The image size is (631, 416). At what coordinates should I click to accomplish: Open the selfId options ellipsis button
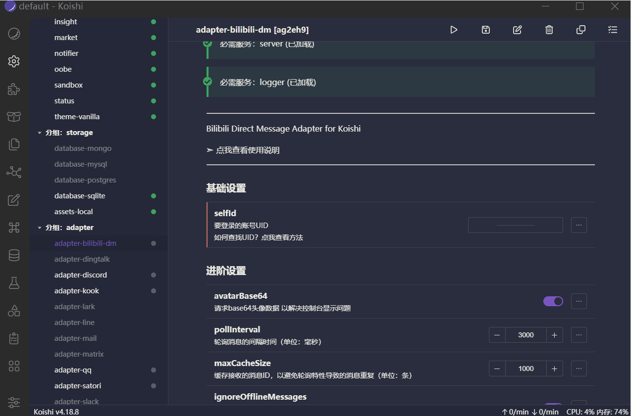[579, 225]
